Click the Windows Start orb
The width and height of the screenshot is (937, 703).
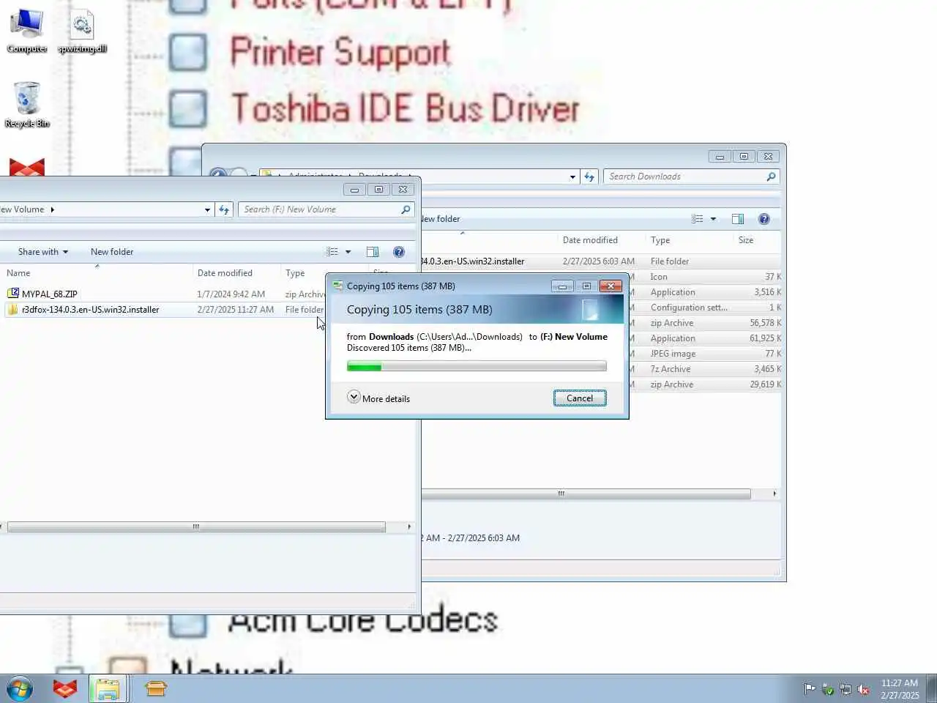coord(20,689)
